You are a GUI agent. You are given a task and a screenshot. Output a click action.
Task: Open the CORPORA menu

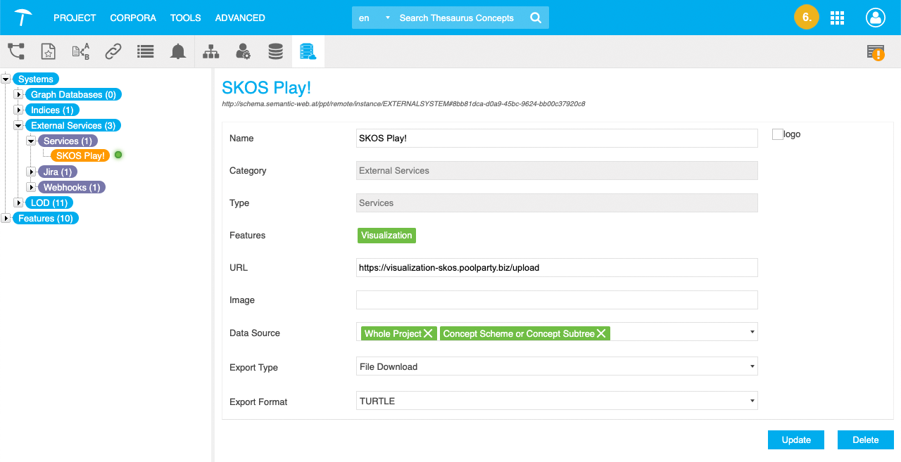[133, 18]
